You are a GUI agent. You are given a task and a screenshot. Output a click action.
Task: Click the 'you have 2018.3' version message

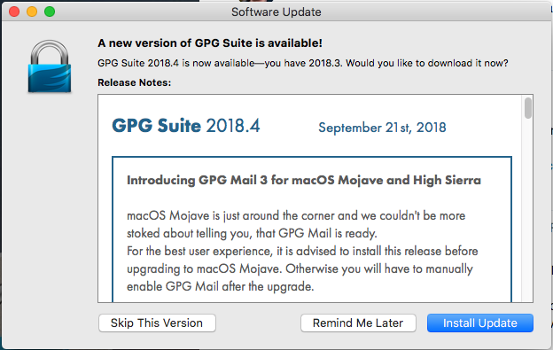pyautogui.click(x=302, y=63)
